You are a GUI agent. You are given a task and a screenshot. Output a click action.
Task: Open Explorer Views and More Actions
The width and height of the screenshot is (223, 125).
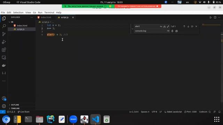pos(32,17)
